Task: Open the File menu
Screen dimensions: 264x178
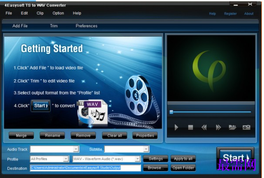Action: [9, 13]
